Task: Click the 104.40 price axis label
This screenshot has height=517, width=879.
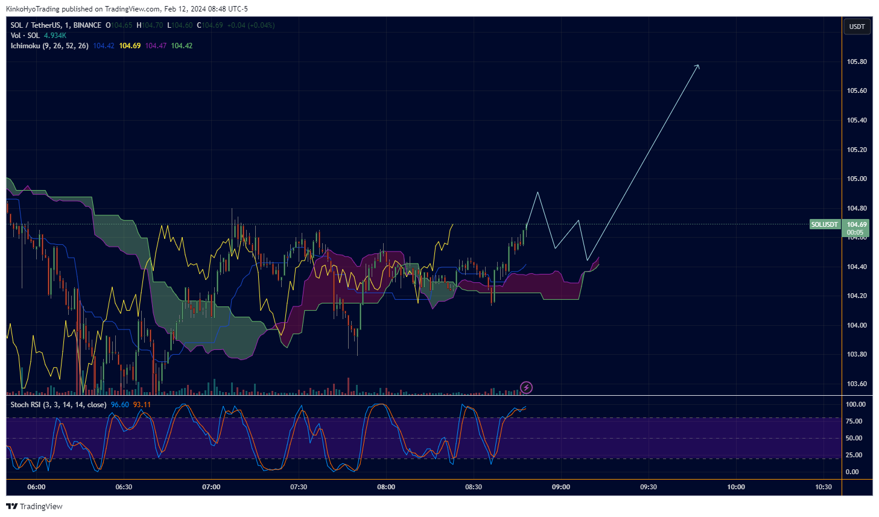Action: [857, 267]
